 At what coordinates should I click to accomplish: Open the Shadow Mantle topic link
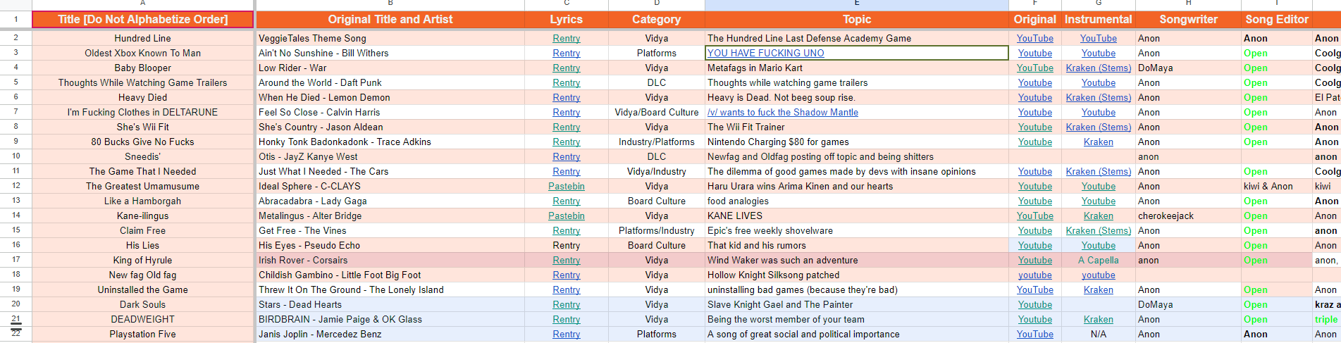(x=782, y=113)
